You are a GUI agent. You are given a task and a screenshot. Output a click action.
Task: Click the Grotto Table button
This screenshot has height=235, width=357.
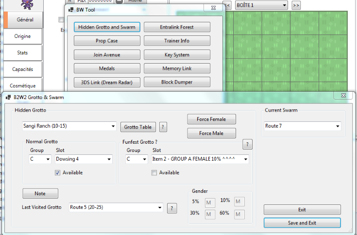[x=138, y=127]
